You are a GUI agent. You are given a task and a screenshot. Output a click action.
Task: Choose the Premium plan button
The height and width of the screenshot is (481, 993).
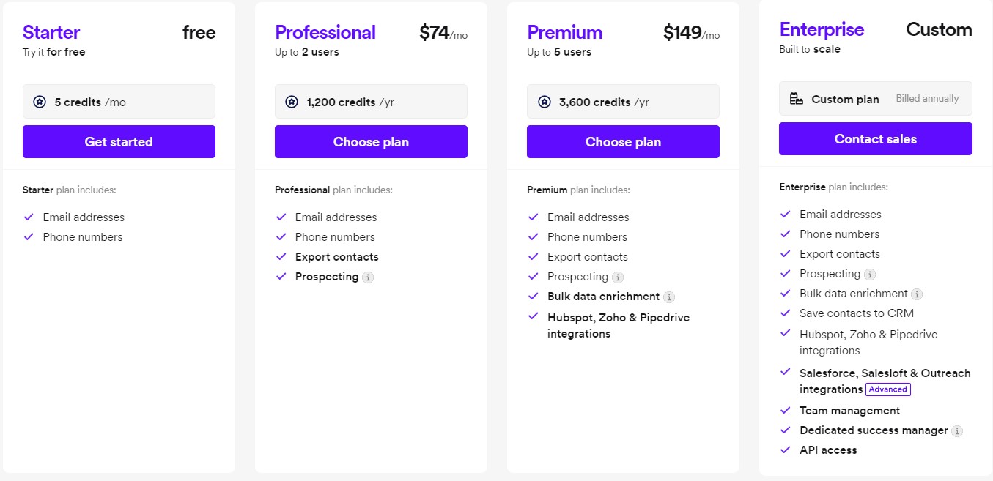[x=623, y=141]
